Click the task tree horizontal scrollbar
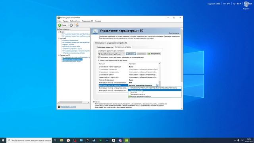Viewport: 254px width, 143px height. point(71,102)
